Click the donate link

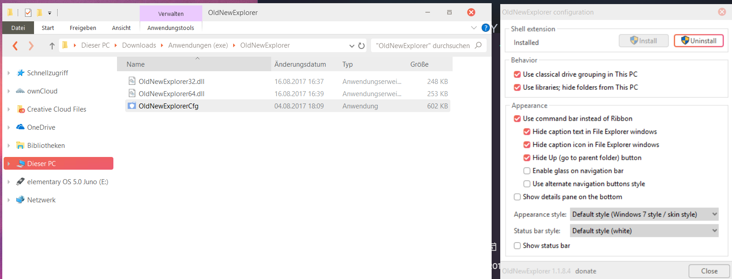tap(586, 271)
